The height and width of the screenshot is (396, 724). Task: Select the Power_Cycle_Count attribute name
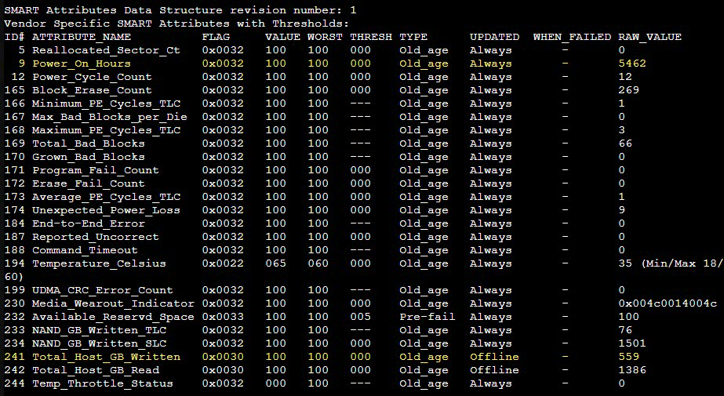pos(92,77)
